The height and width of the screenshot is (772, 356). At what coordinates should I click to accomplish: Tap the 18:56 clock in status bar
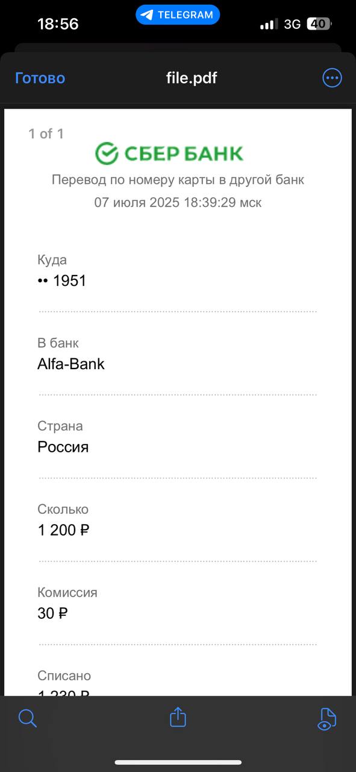point(58,24)
